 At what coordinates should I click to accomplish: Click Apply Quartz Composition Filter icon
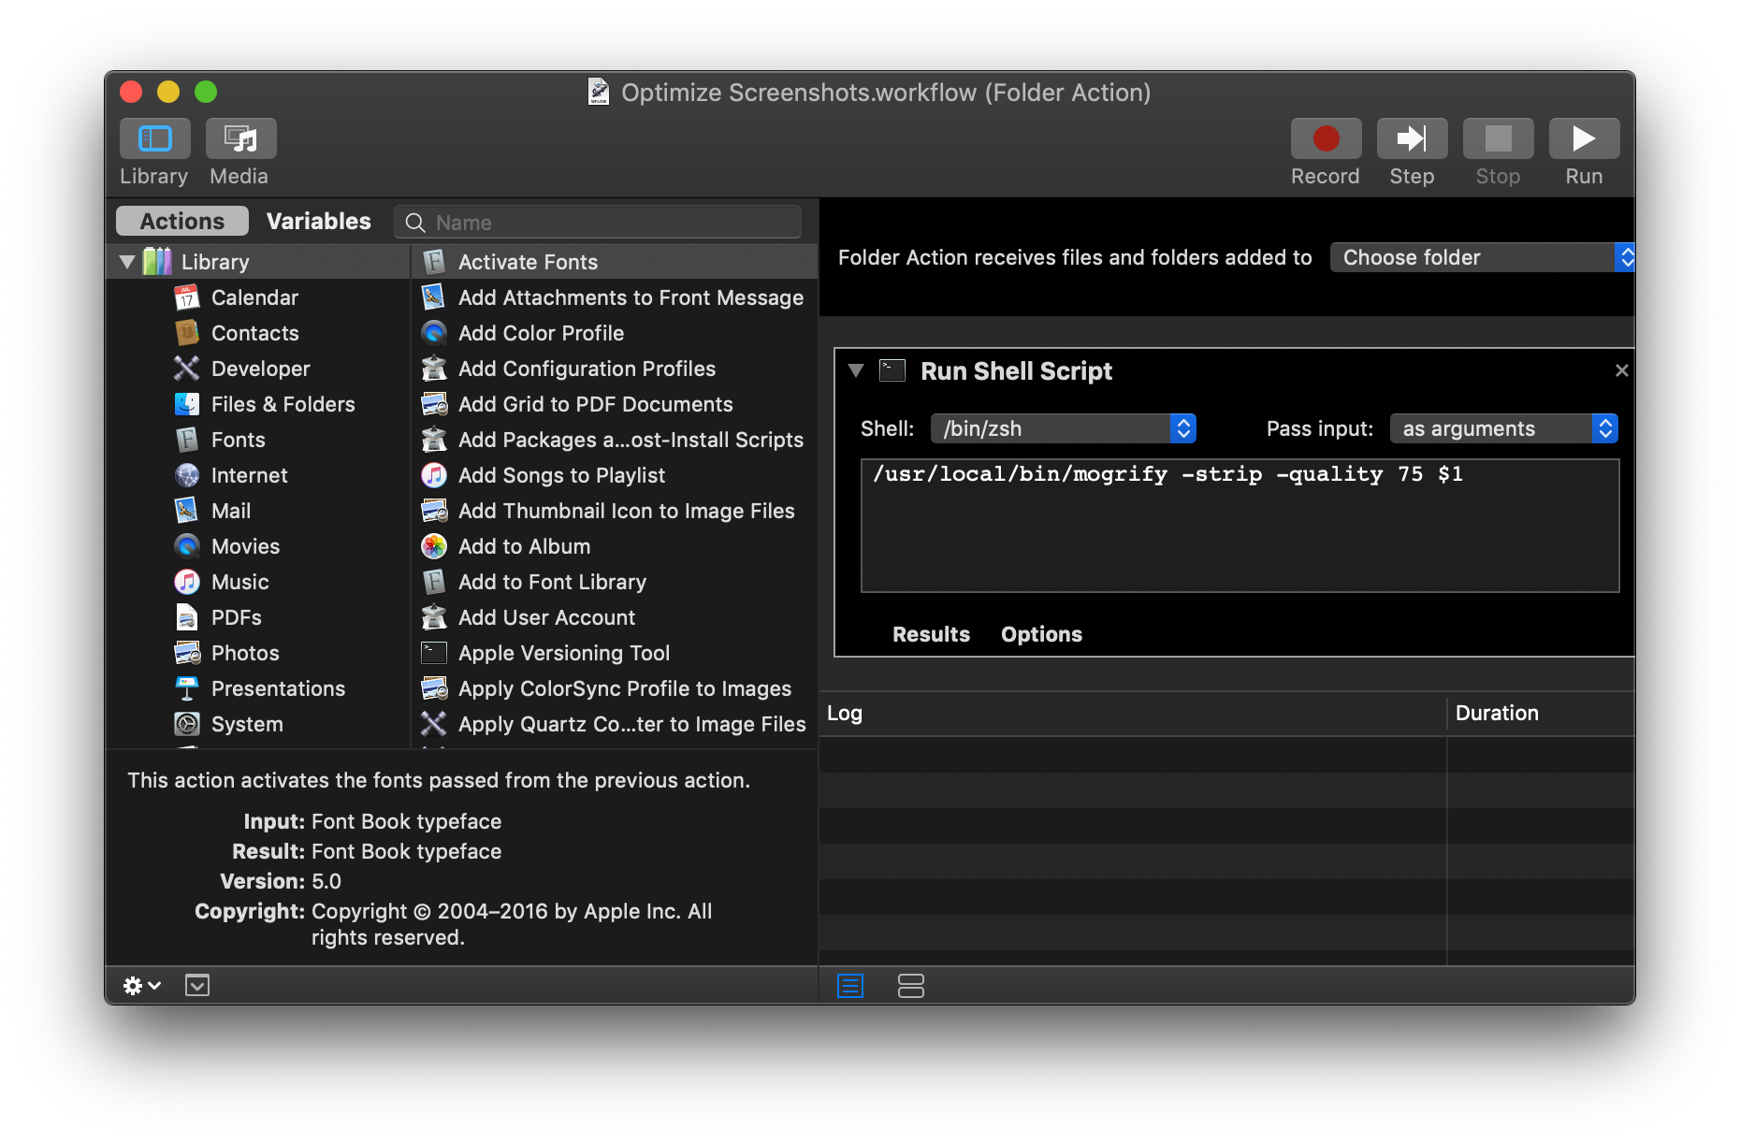tap(434, 724)
